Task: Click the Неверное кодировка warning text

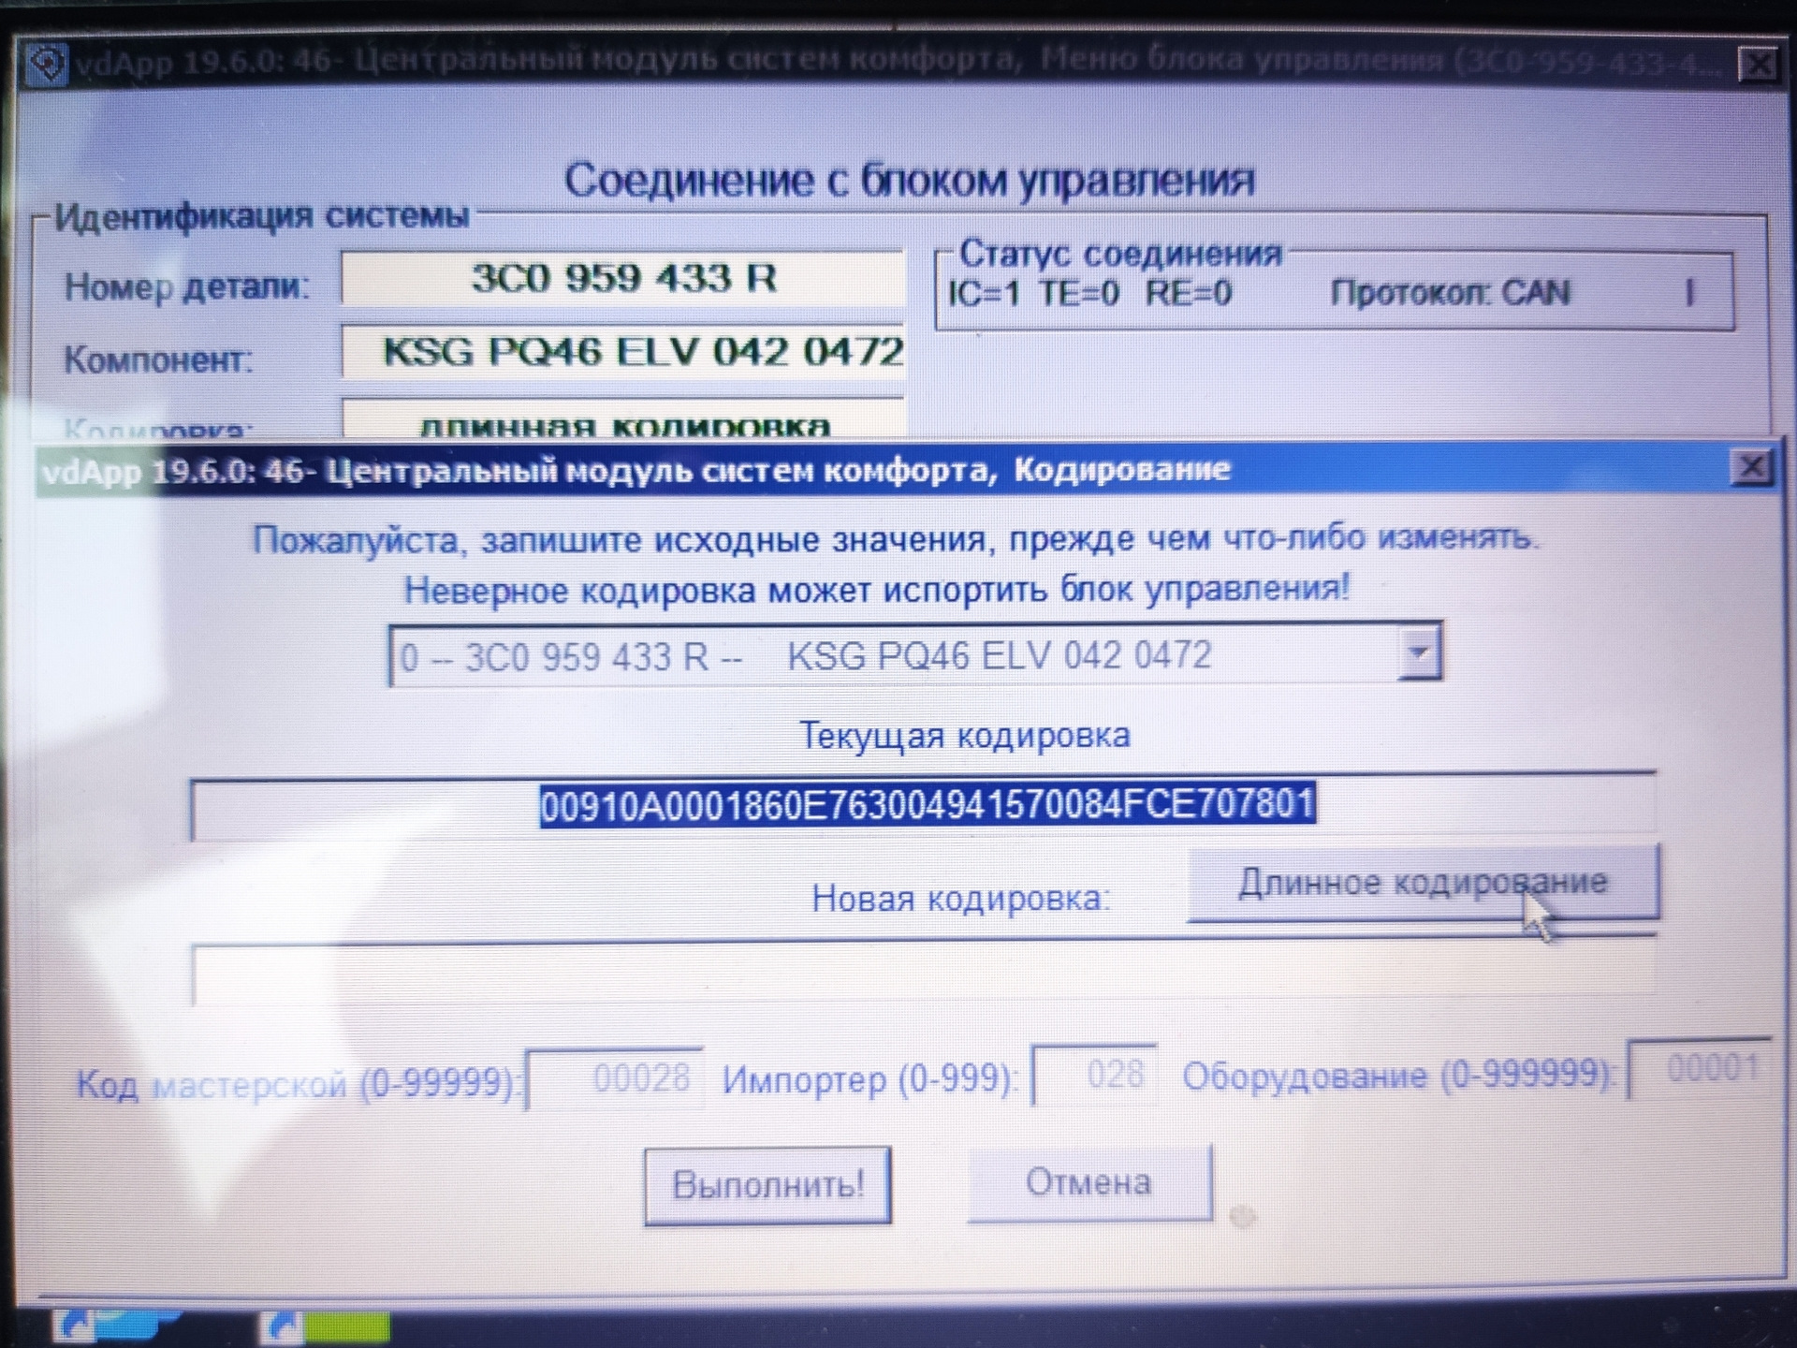Action: pos(877,590)
